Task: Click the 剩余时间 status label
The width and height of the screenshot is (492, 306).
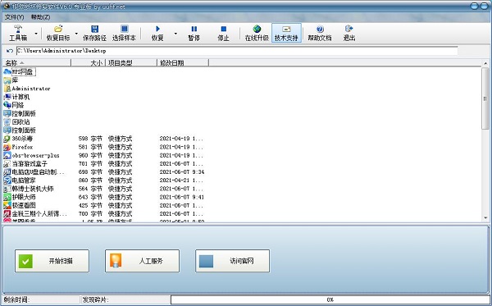Action: (x=16, y=299)
